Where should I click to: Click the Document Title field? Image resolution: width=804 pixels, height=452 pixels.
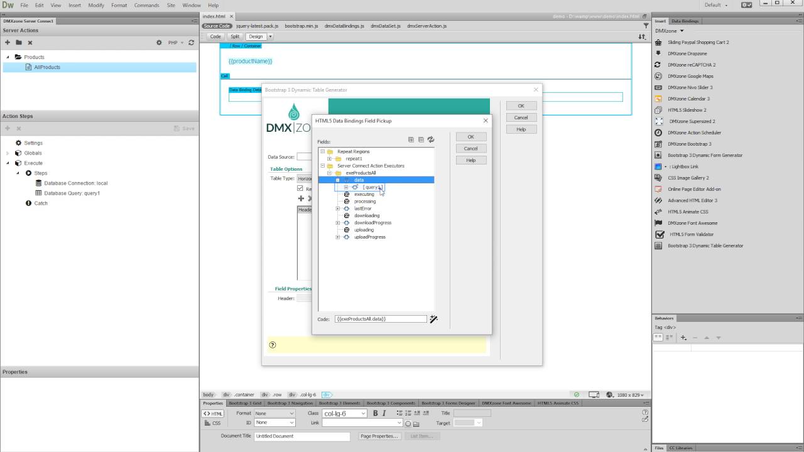pyautogui.click(x=302, y=436)
